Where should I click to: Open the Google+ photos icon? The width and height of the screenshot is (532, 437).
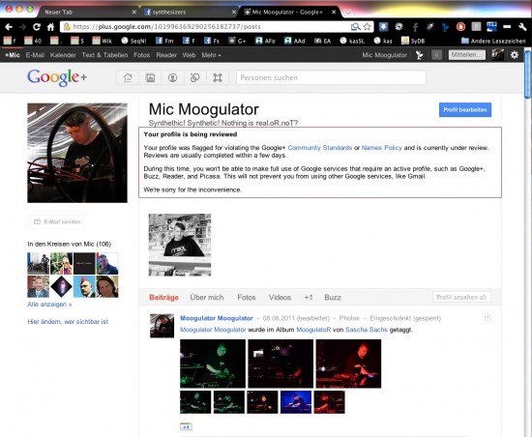coord(150,77)
